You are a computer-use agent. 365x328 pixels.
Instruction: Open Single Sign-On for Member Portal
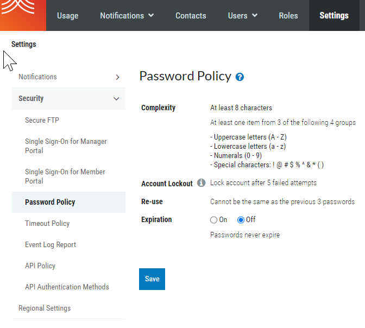point(65,176)
